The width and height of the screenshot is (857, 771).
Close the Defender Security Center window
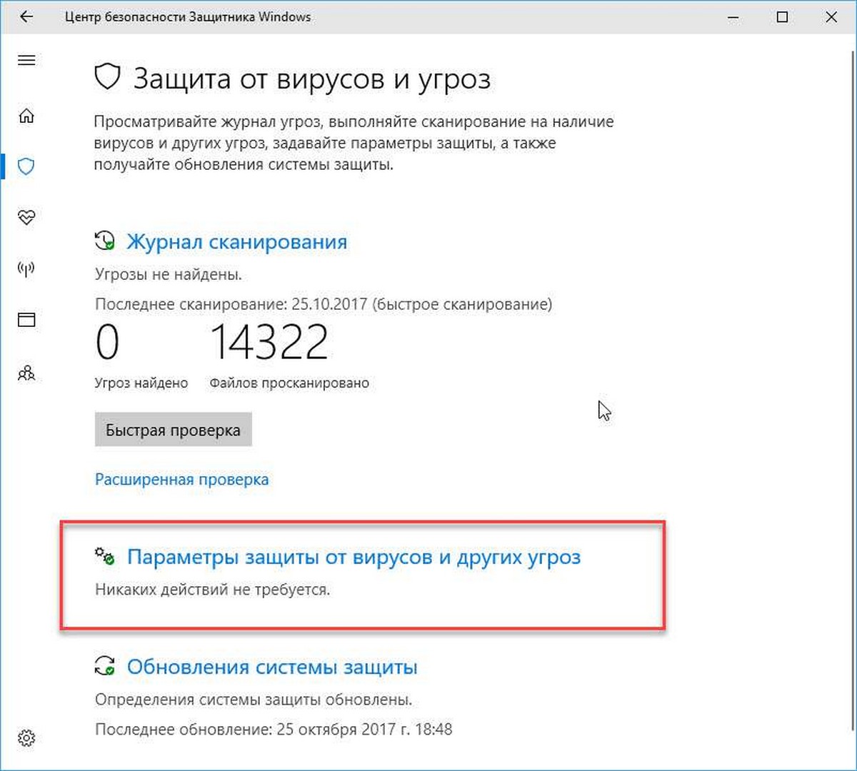(831, 17)
